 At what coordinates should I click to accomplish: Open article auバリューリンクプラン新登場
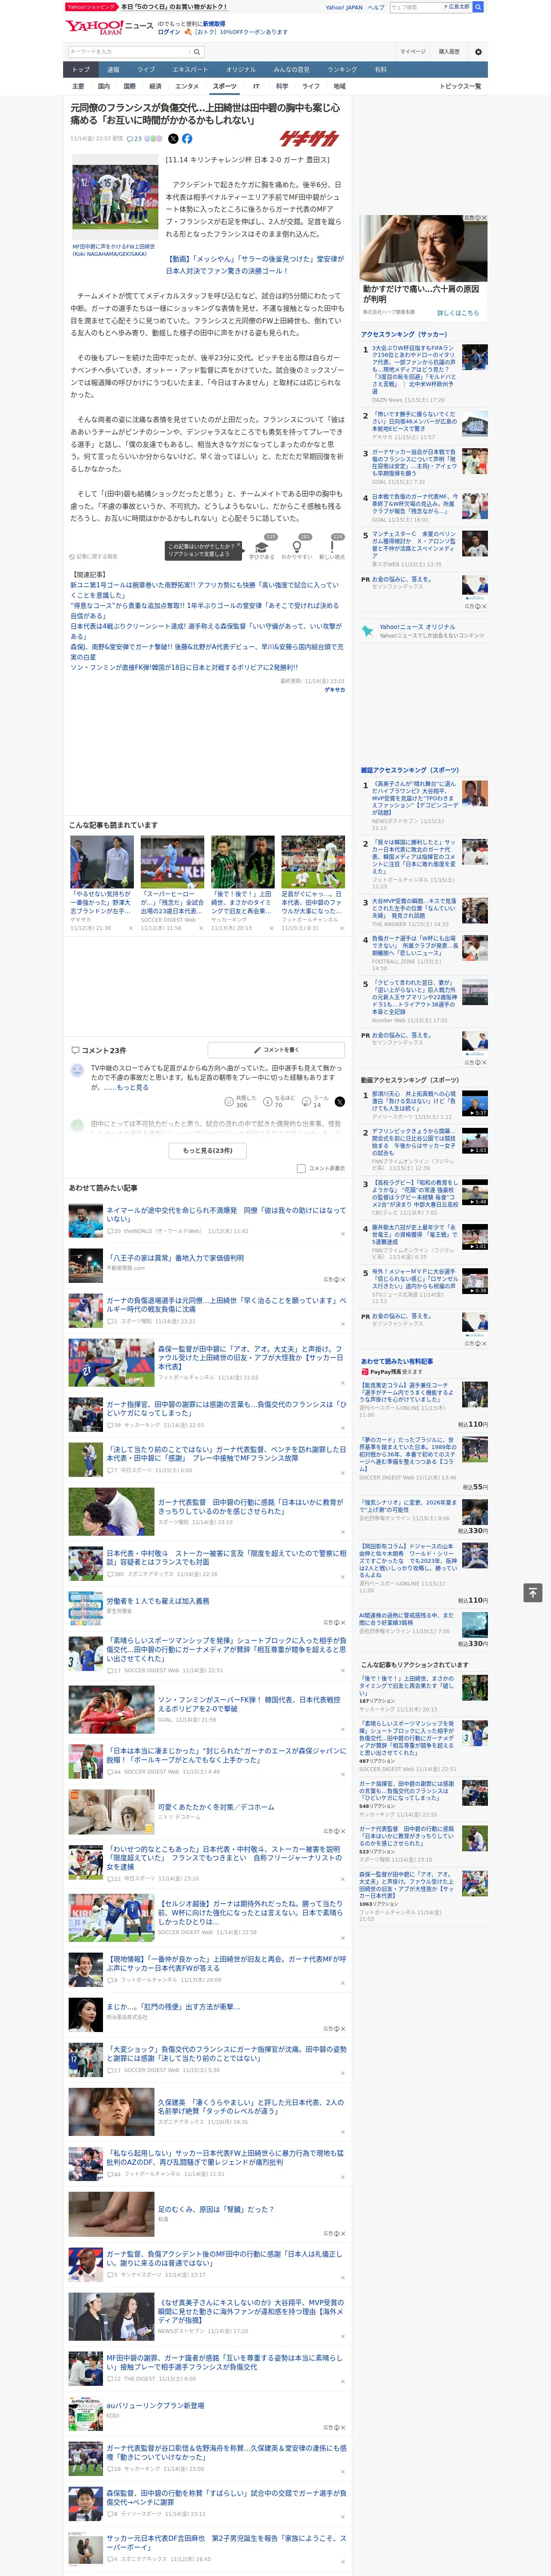point(155,2406)
